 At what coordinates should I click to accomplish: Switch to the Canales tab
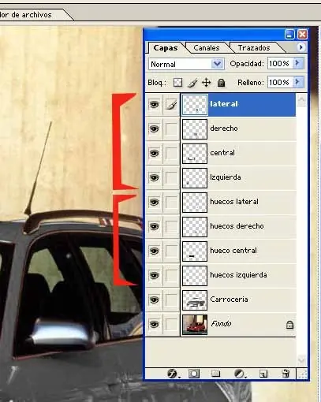coord(207,48)
